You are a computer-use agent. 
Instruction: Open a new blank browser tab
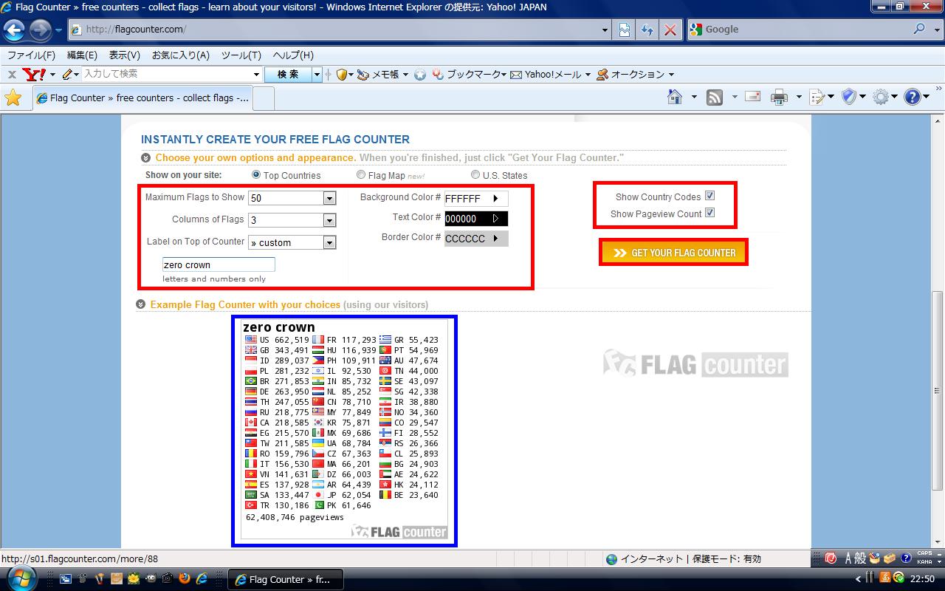click(x=264, y=98)
